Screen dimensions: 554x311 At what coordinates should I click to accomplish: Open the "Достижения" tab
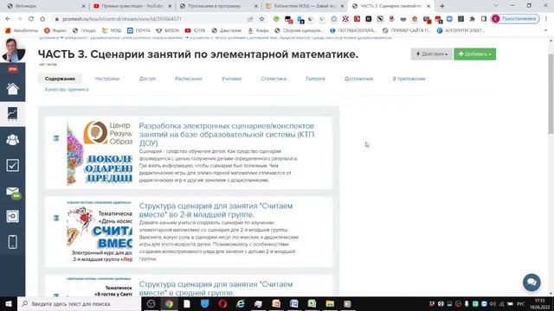point(358,79)
